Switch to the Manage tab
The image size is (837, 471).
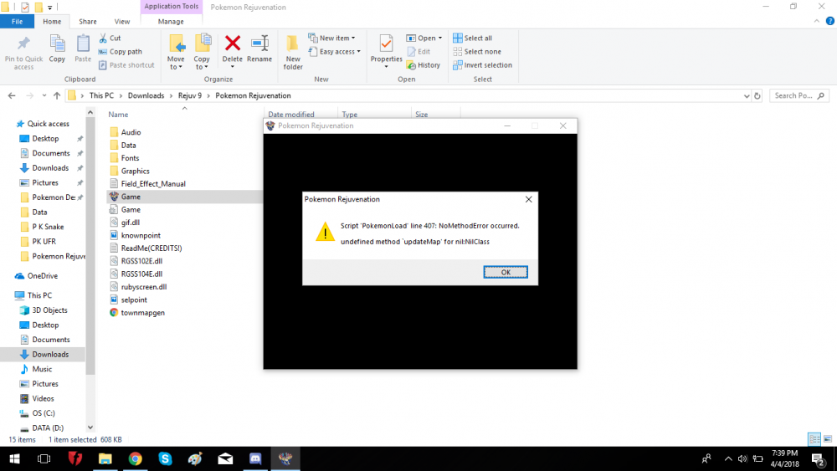[x=171, y=22]
